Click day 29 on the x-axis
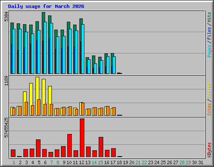This screenshot has height=167, width=214. click(x=188, y=162)
